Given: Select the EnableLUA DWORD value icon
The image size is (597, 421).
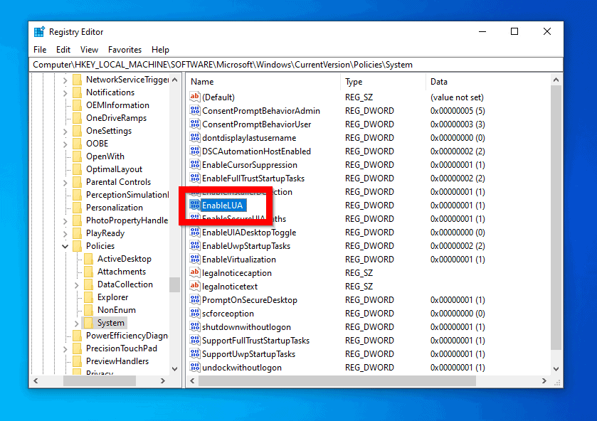Looking at the screenshot, I should pos(194,205).
